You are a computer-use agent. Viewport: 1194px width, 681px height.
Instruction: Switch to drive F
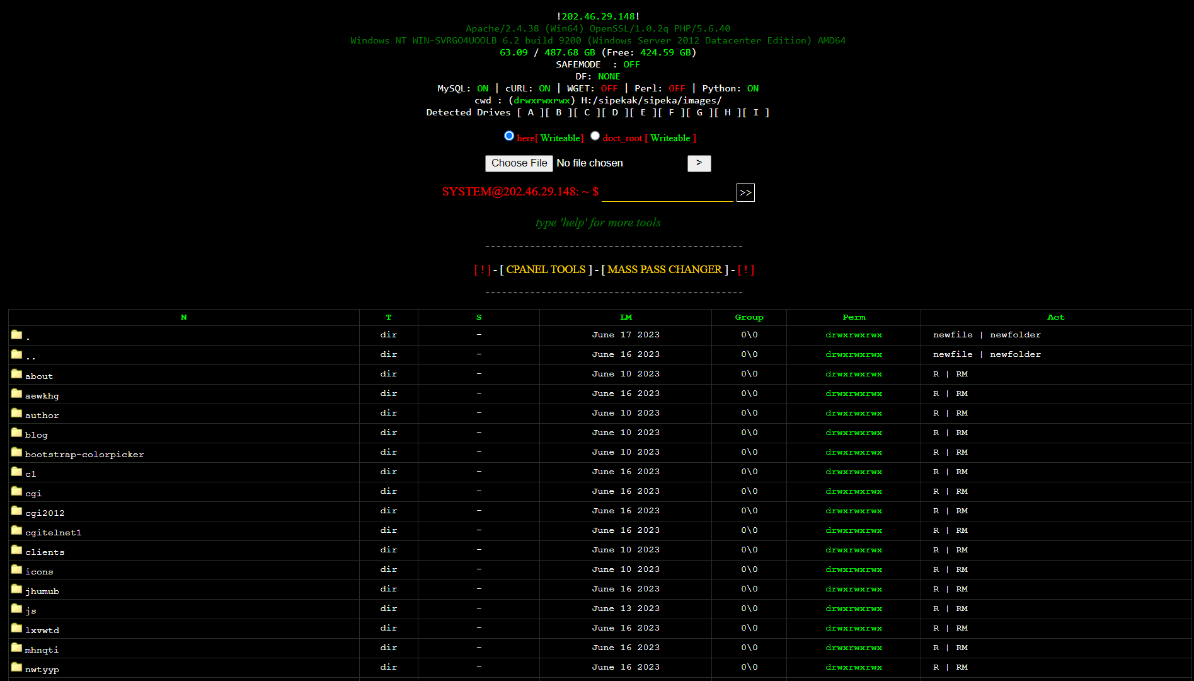[672, 112]
